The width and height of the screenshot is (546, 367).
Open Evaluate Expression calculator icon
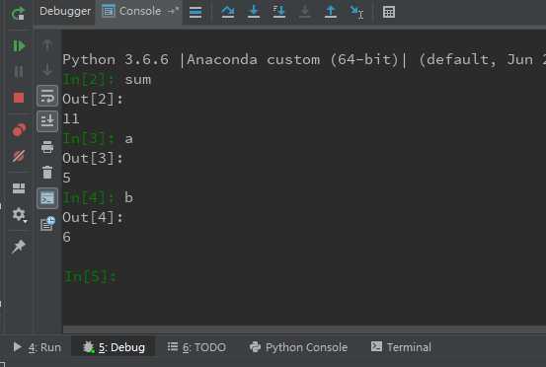[x=389, y=12]
